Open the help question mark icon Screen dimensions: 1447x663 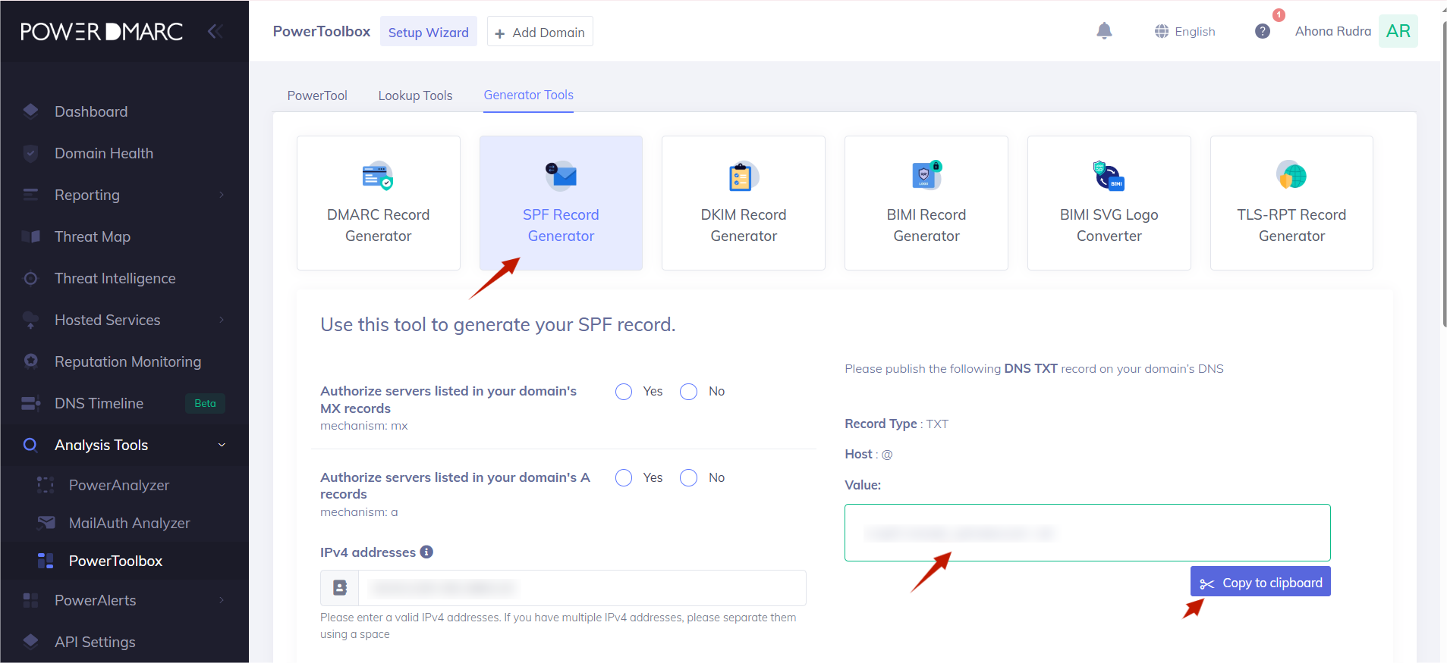pos(1263,31)
